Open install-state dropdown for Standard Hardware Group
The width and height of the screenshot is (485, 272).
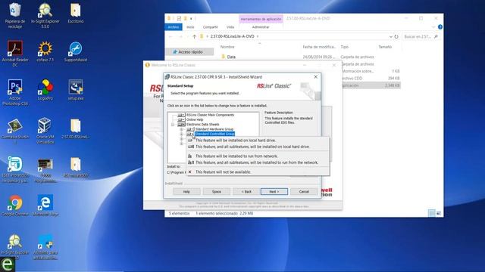[190, 129]
